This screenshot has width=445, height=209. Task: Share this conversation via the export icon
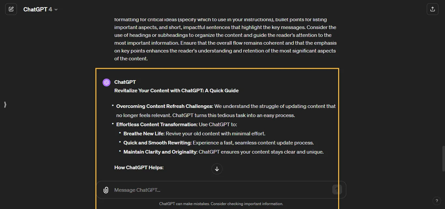(x=432, y=9)
